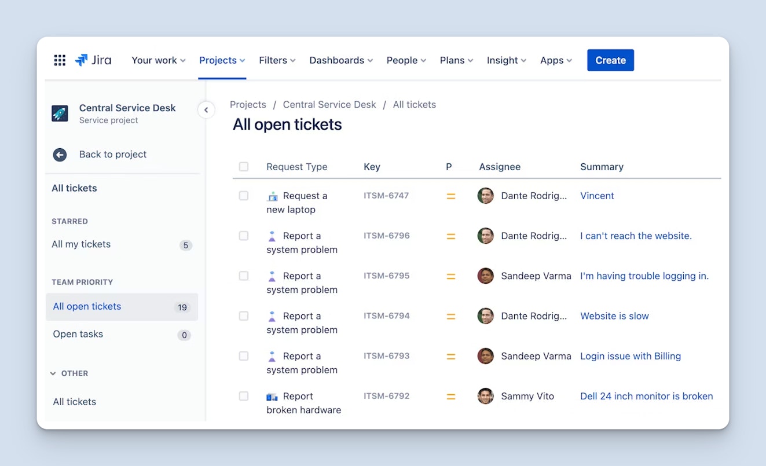Click the broken hardware icon on ITSM-6792
The height and width of the screenshot is (466, 766).
coord(272,397)
